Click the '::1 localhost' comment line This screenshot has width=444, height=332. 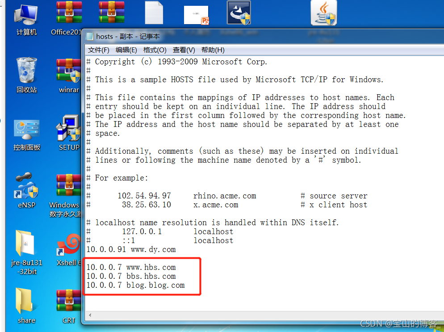pos(160,240)
